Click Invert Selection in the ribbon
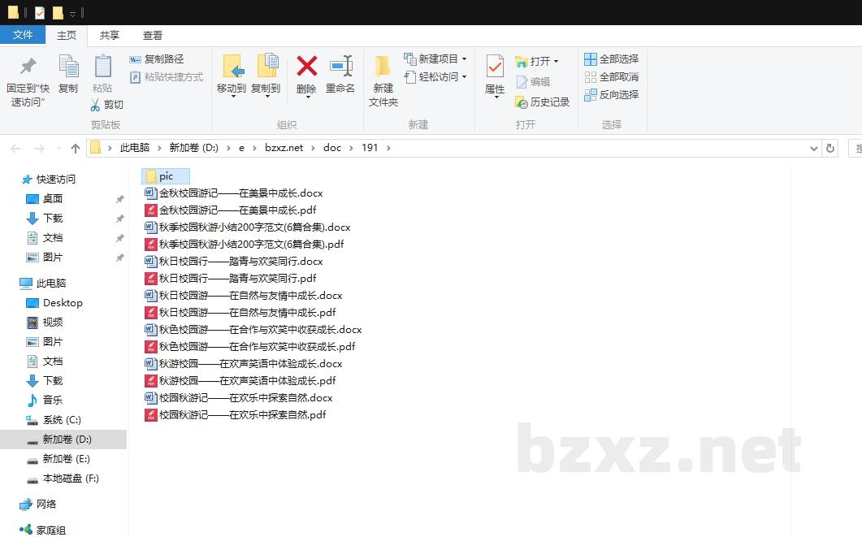The image size is (862, 537). (591, 95)
